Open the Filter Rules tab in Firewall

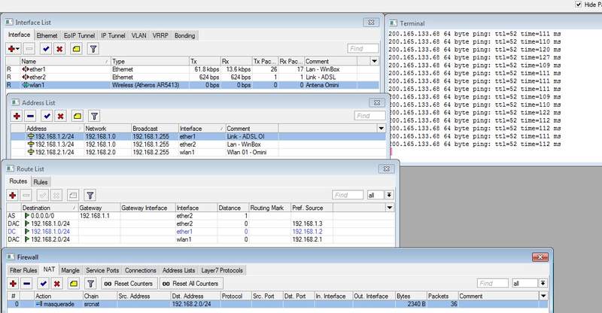tap(23, 270)
